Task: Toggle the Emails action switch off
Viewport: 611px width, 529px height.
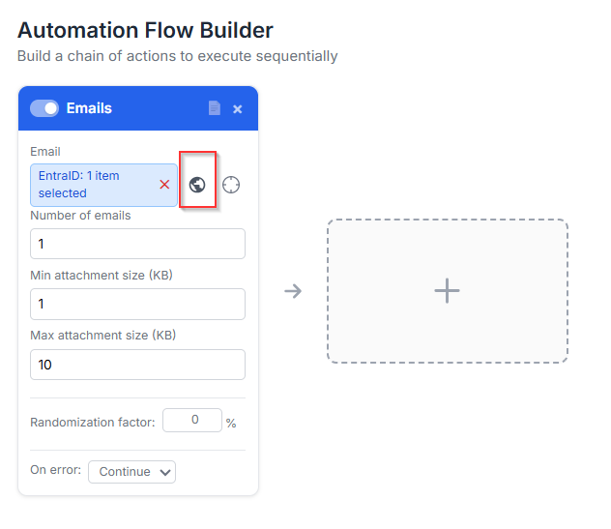Action: (44, 108)
